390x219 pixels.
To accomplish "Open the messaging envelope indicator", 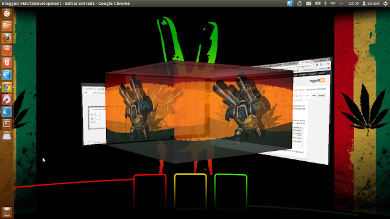I will (x=308, y=4).
